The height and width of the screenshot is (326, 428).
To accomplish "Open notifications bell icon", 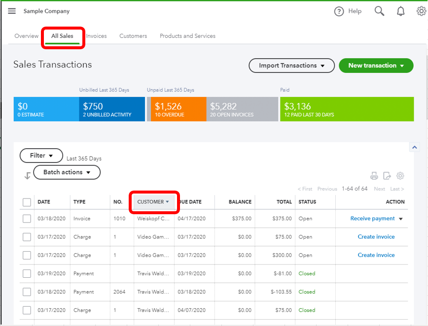I will (400, 11).
